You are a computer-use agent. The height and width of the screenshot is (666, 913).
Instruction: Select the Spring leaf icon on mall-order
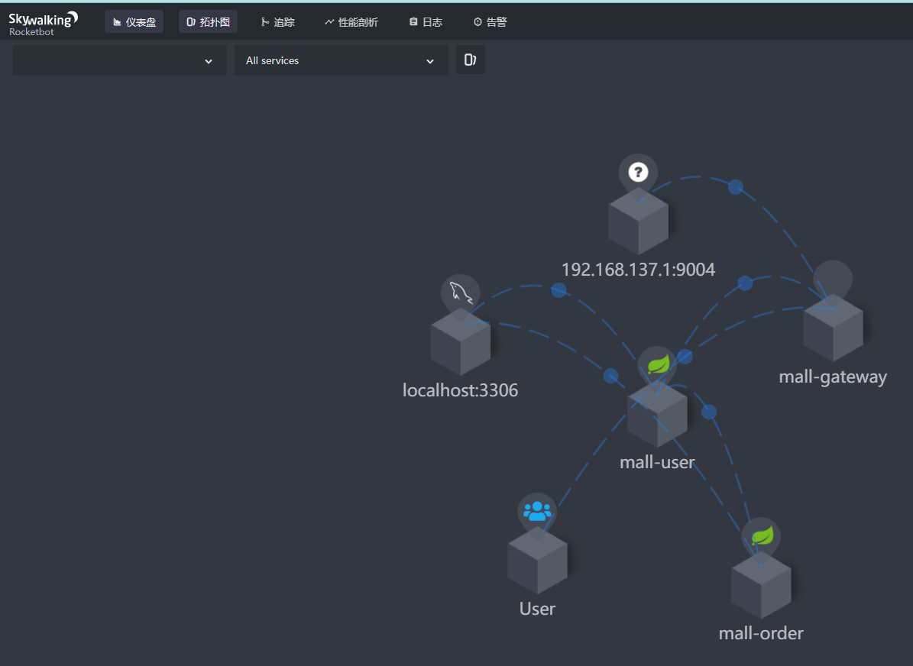click(761, 536)
